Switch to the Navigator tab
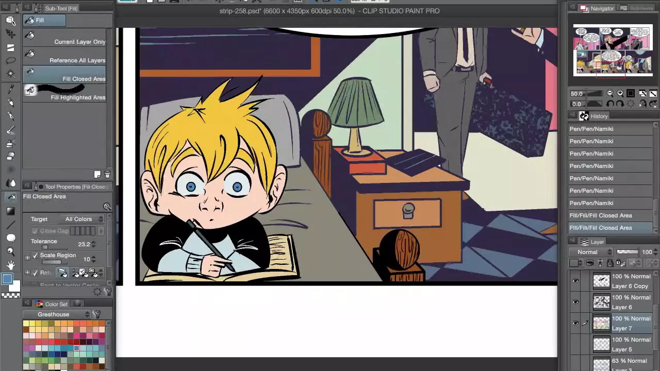 [597, 8]
